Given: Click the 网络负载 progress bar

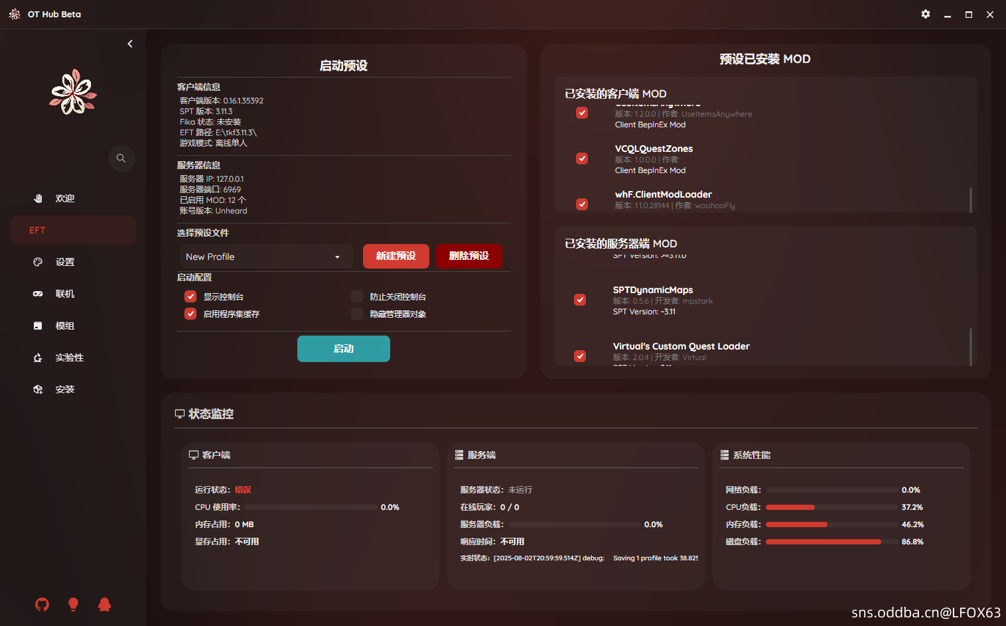Looking at the screenshot, I should click(832, 490).
